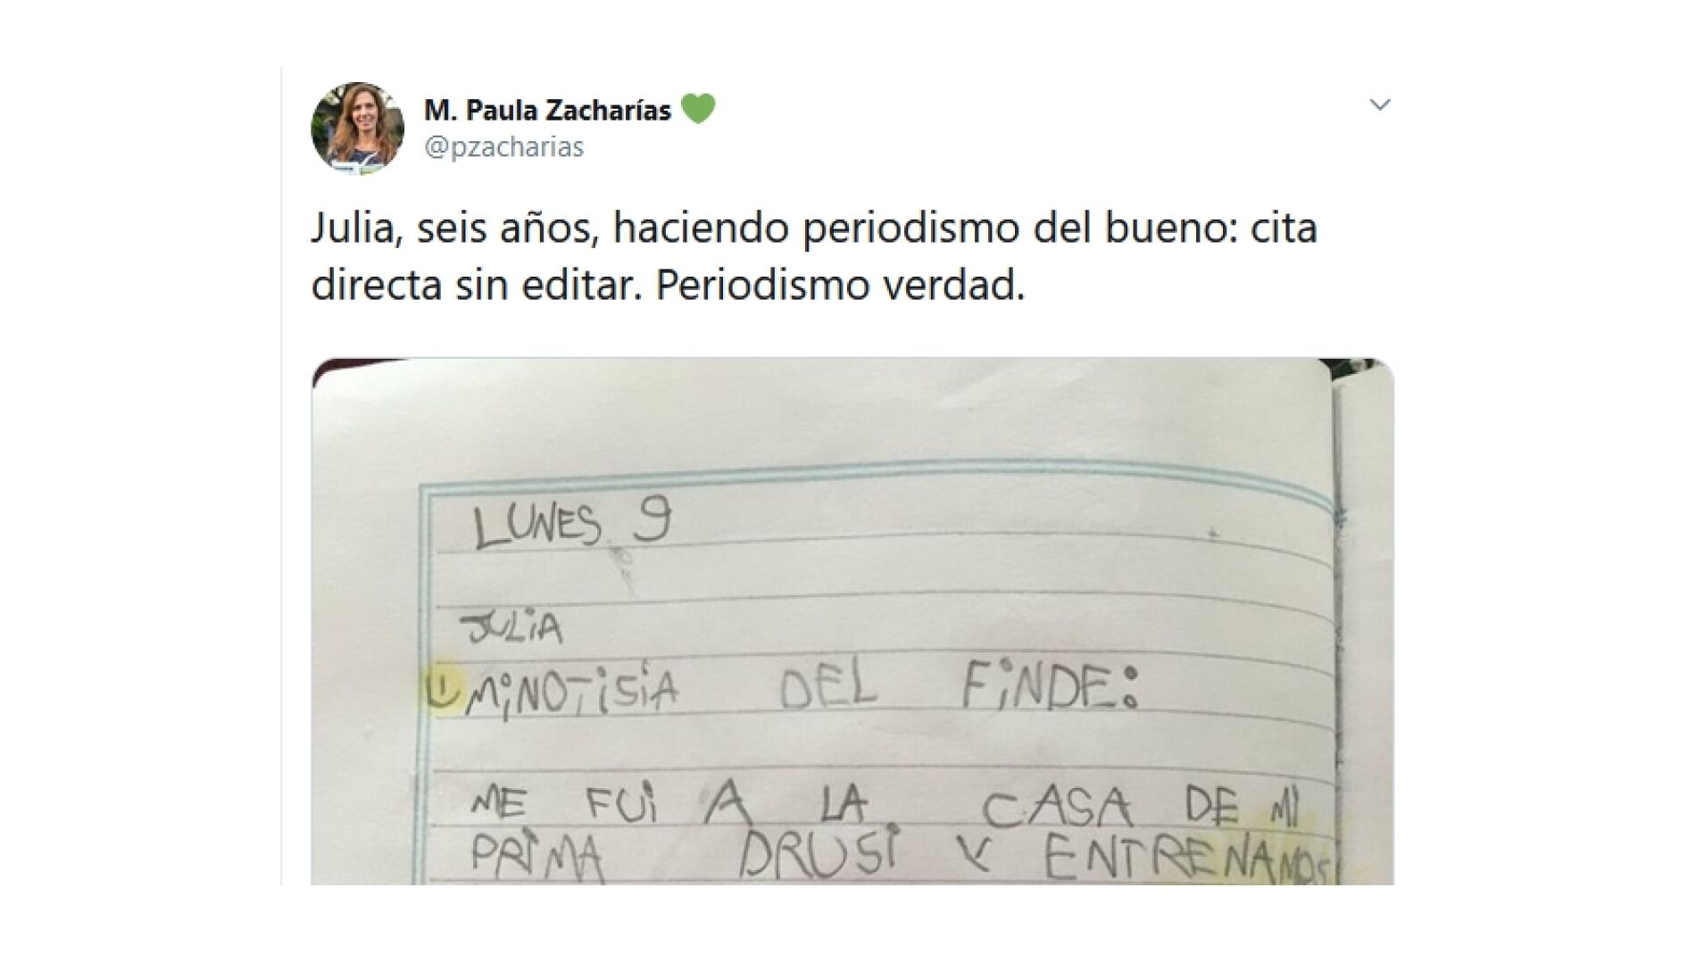Image resolution: width=1696 pixels, height=954 pixels.
Task: Click the phrase cita directa sin editar
Action: tap(476, 286)
